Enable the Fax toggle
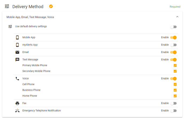This screenshot has height=119, width=184. [x=173, y=103]
